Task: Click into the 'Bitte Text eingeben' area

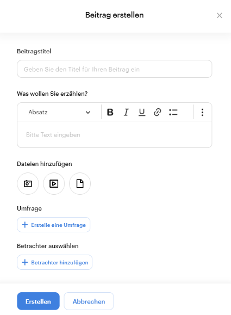Action: coord(114,134)
